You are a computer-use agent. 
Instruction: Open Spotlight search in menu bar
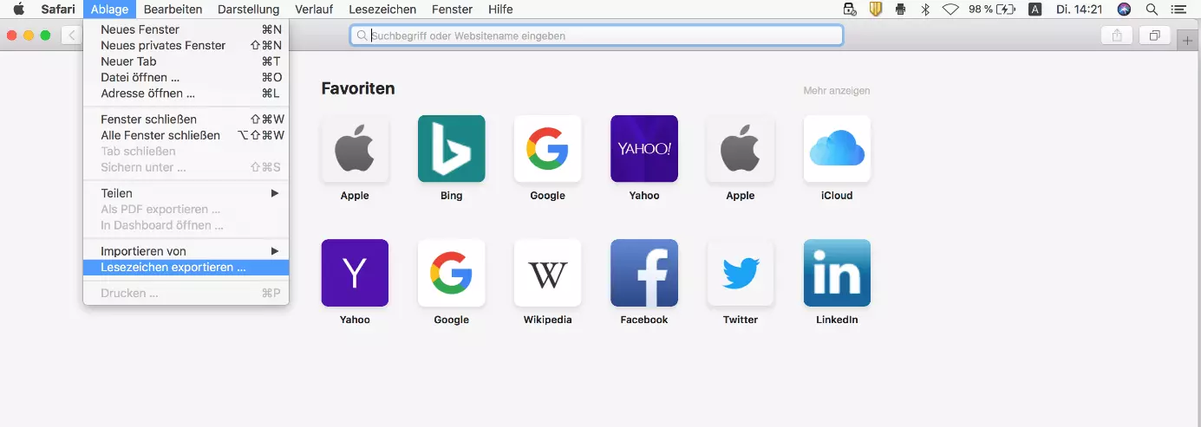coord(1152,10)
